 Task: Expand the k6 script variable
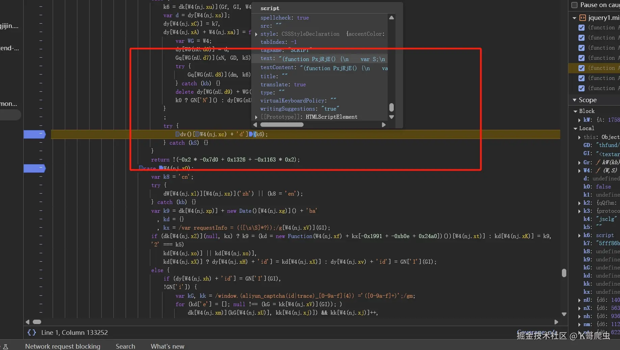(579, 235)
